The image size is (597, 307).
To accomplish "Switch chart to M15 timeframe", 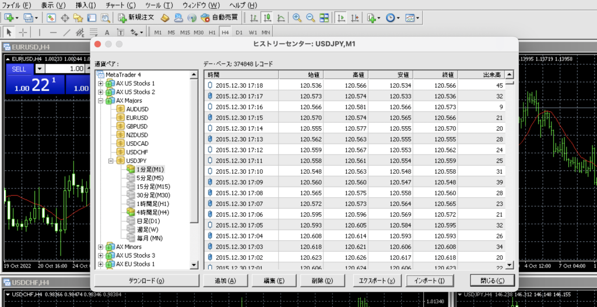I will click(185, 33).
